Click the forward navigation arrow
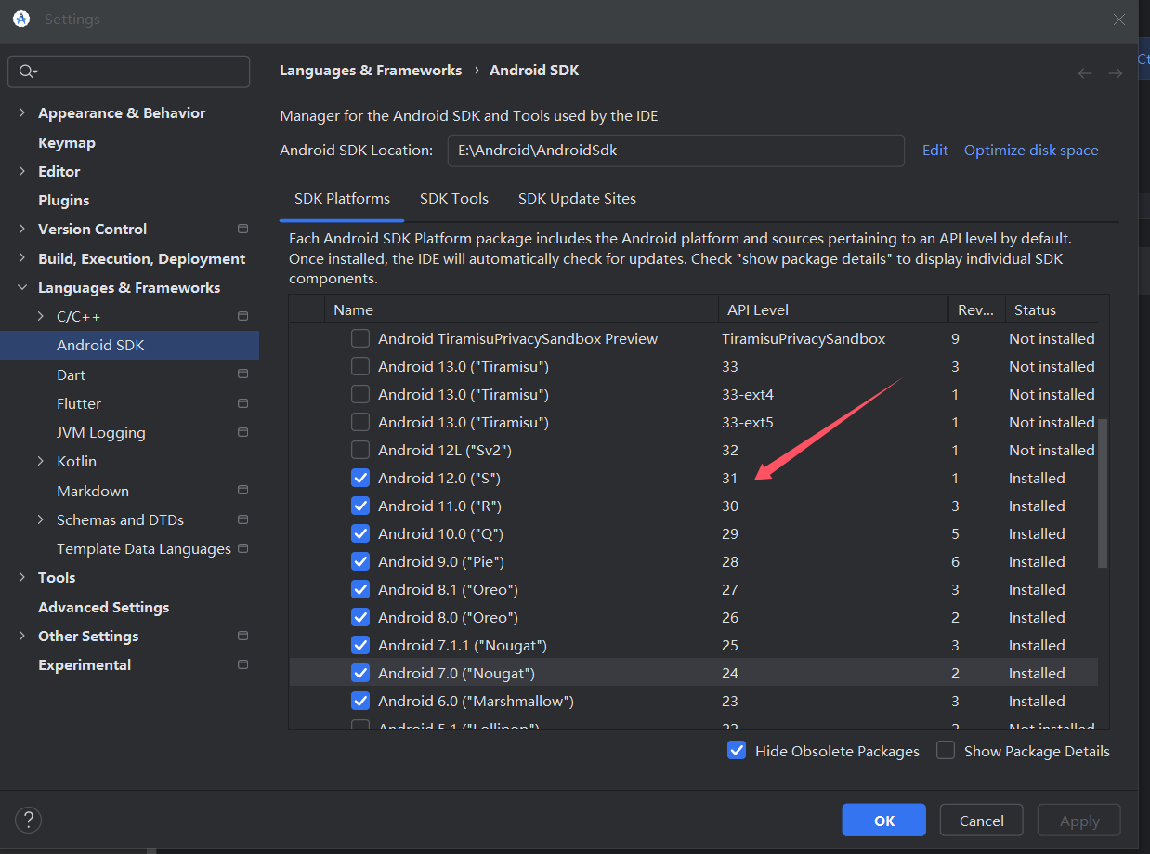 coord(1115,73)
